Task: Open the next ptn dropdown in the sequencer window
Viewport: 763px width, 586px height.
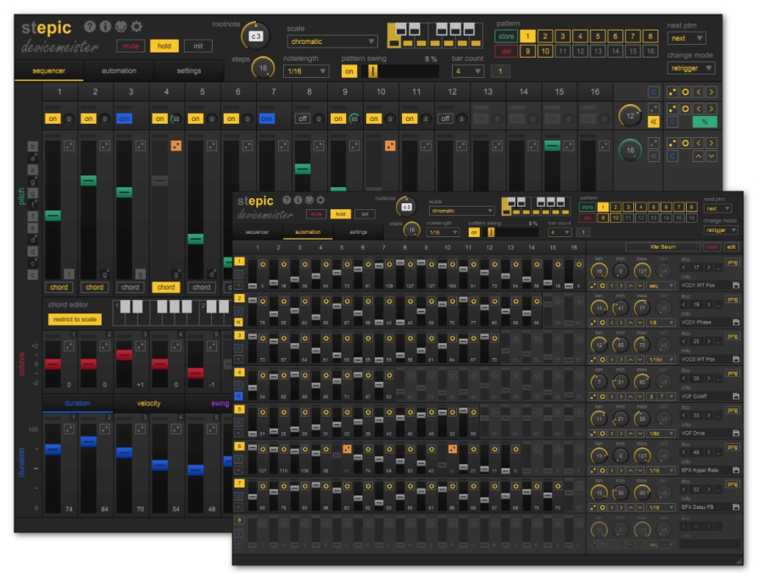Action: (x=686, y=38)
